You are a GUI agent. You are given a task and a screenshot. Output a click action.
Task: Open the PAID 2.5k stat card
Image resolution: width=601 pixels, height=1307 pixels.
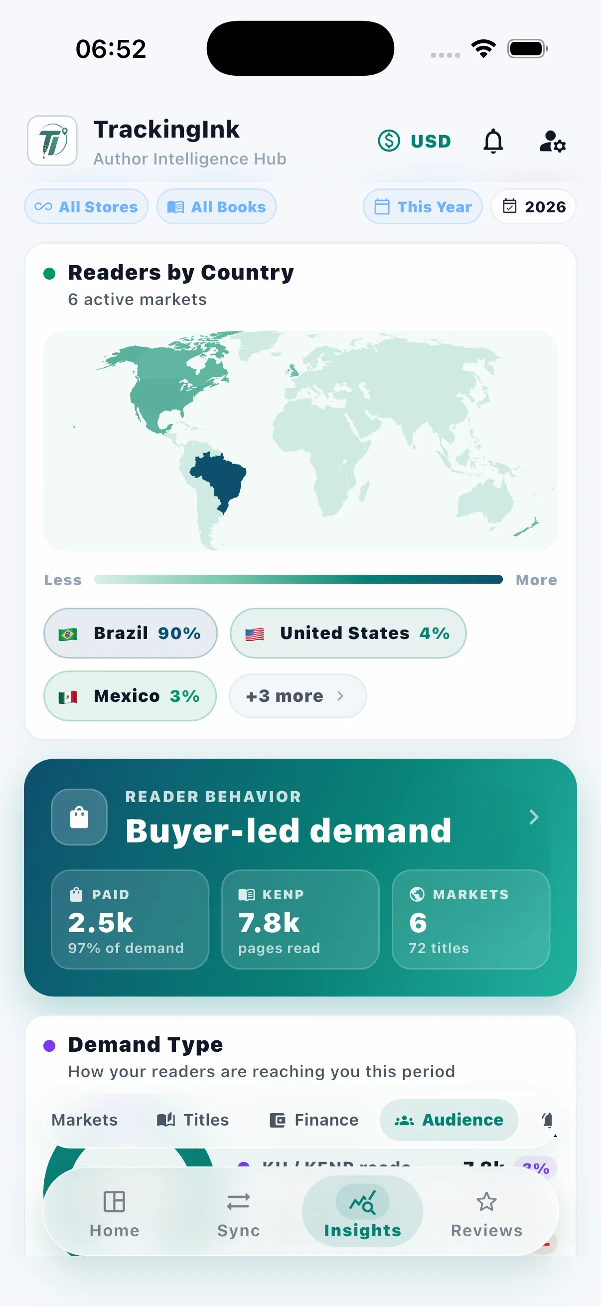click(131, 919)
